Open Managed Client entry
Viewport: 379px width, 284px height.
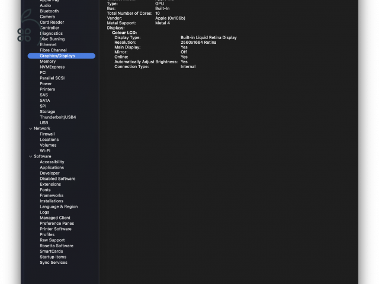[55, 218]
